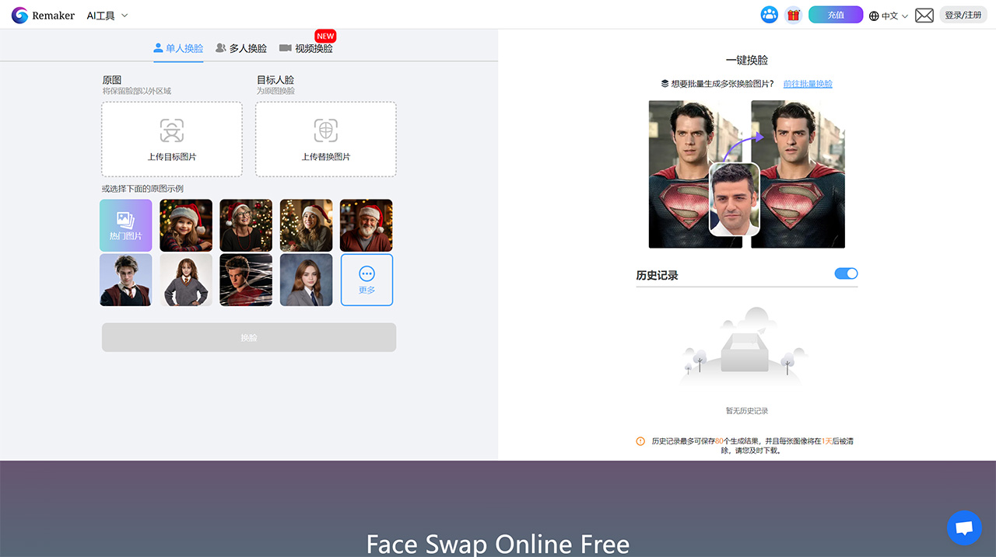Switch to the 单人换脸 tab
The height and width of the screenshot is (557, 996).
(178, 47)
